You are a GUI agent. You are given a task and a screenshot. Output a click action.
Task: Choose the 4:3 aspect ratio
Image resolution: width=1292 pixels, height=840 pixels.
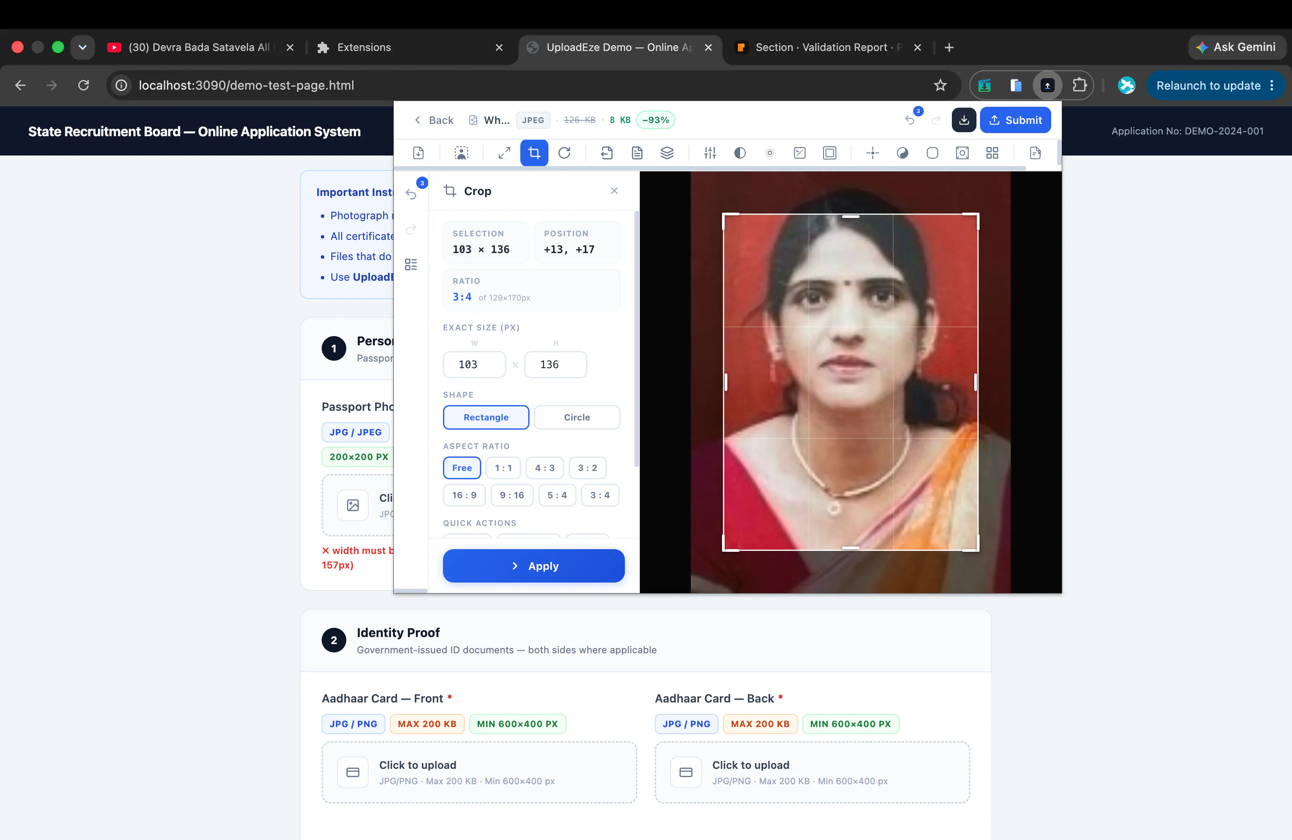[544, 468]
